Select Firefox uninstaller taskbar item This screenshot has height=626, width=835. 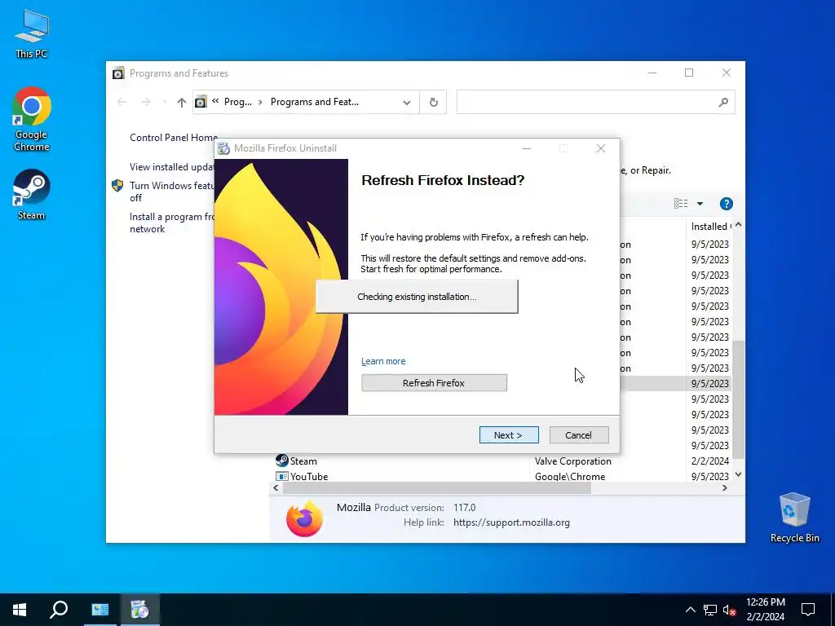point(139,610)
